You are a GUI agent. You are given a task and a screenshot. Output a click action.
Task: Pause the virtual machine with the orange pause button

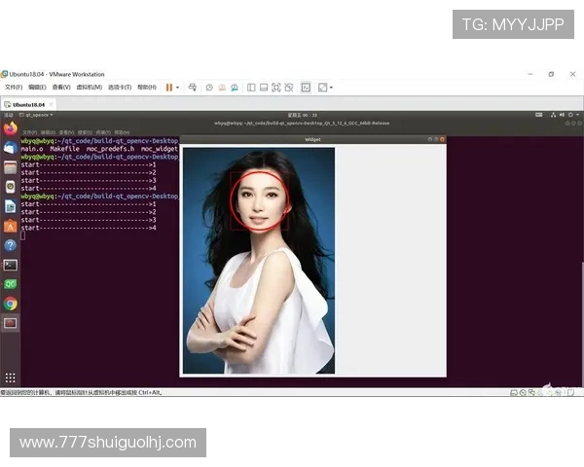tap(169, 88)
